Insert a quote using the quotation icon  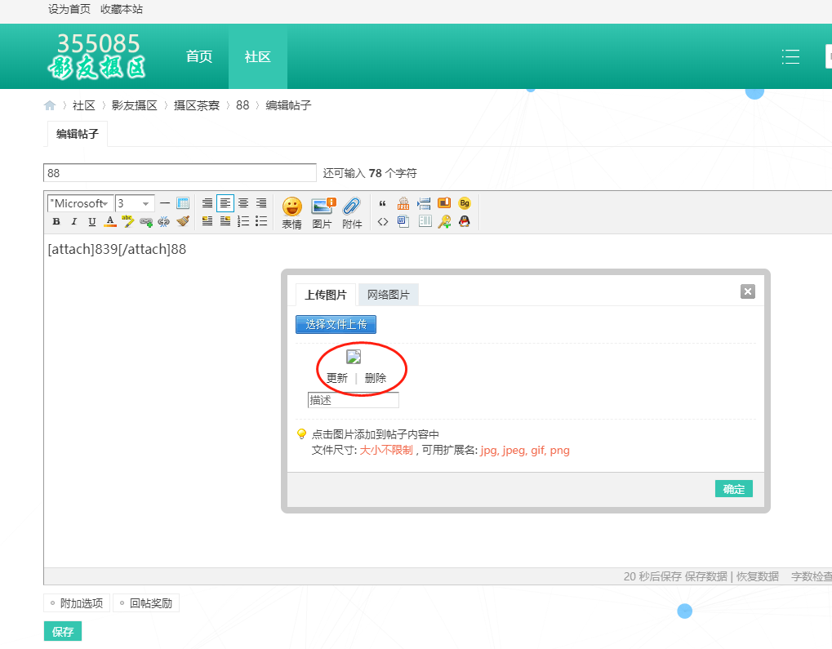pyautogui.click(x=382, y=203)
